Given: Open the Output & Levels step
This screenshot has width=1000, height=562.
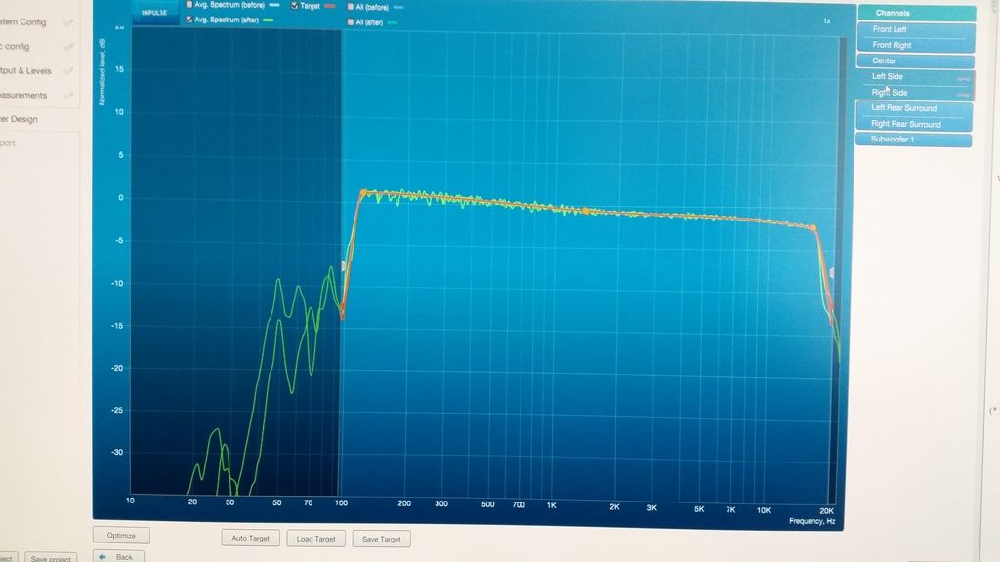Looking at the screenshot, I should click(25, 70).
